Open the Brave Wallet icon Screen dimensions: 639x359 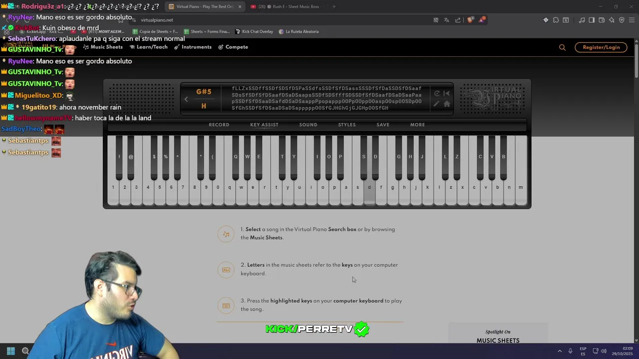[x=602, y=20]
